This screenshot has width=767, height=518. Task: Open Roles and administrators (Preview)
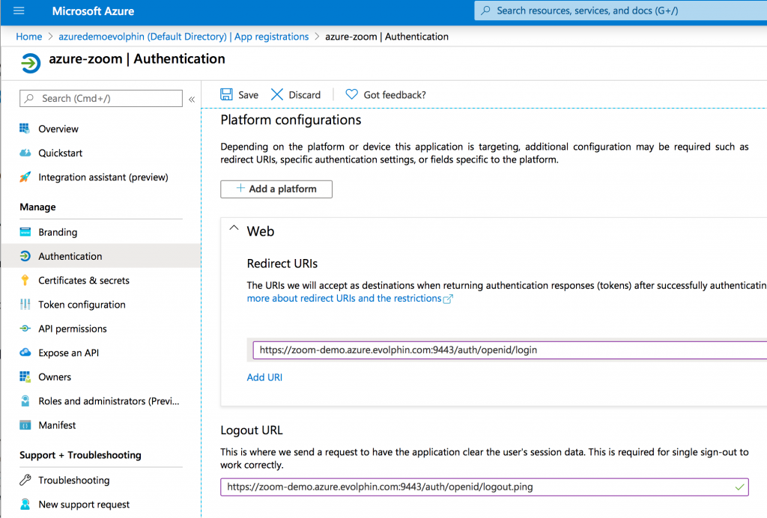[109, 400]
